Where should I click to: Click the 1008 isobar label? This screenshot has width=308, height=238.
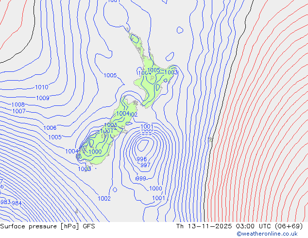click(18, 104)
